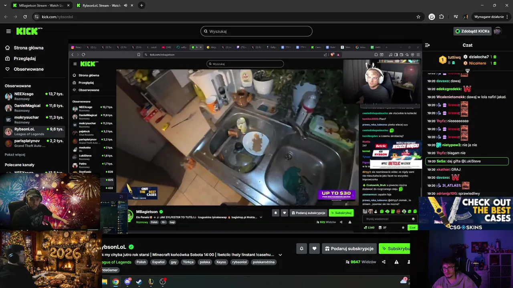This screenshot has width=513, height=288.
Task: Share RybsonLoL stream icon
Action: [384, 262]
